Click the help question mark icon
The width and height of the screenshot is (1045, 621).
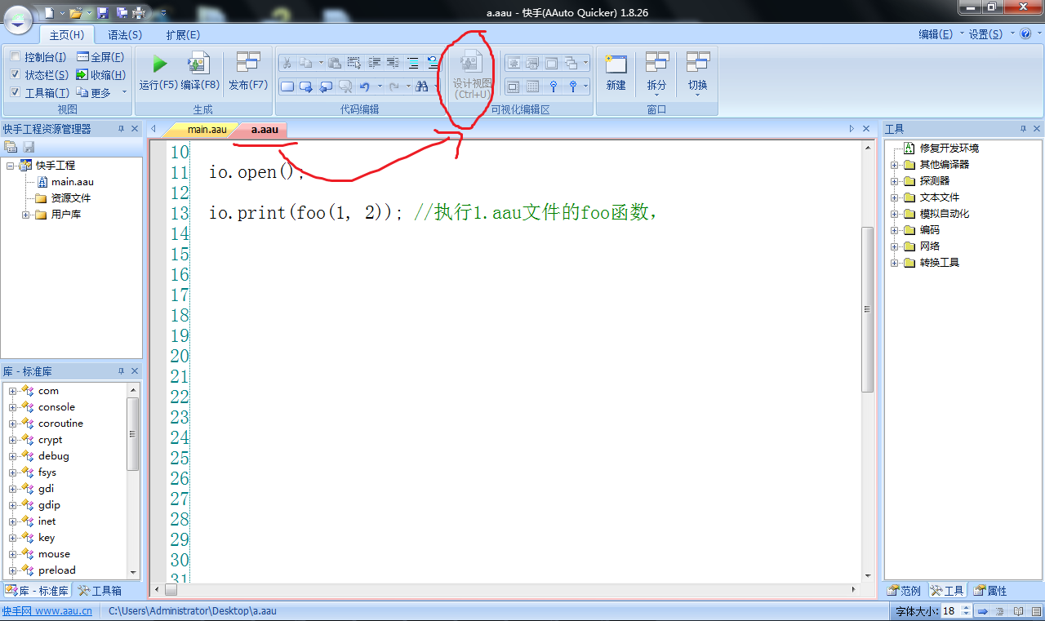(1025, 34)
